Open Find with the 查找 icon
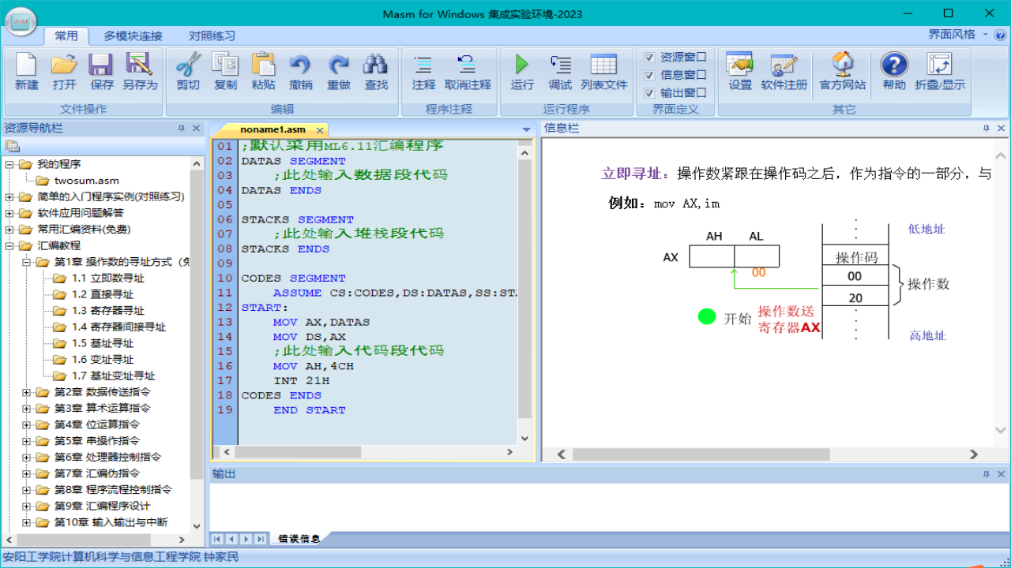Image resolution: width=1011 pixels, height=568 pixels. 375,73
